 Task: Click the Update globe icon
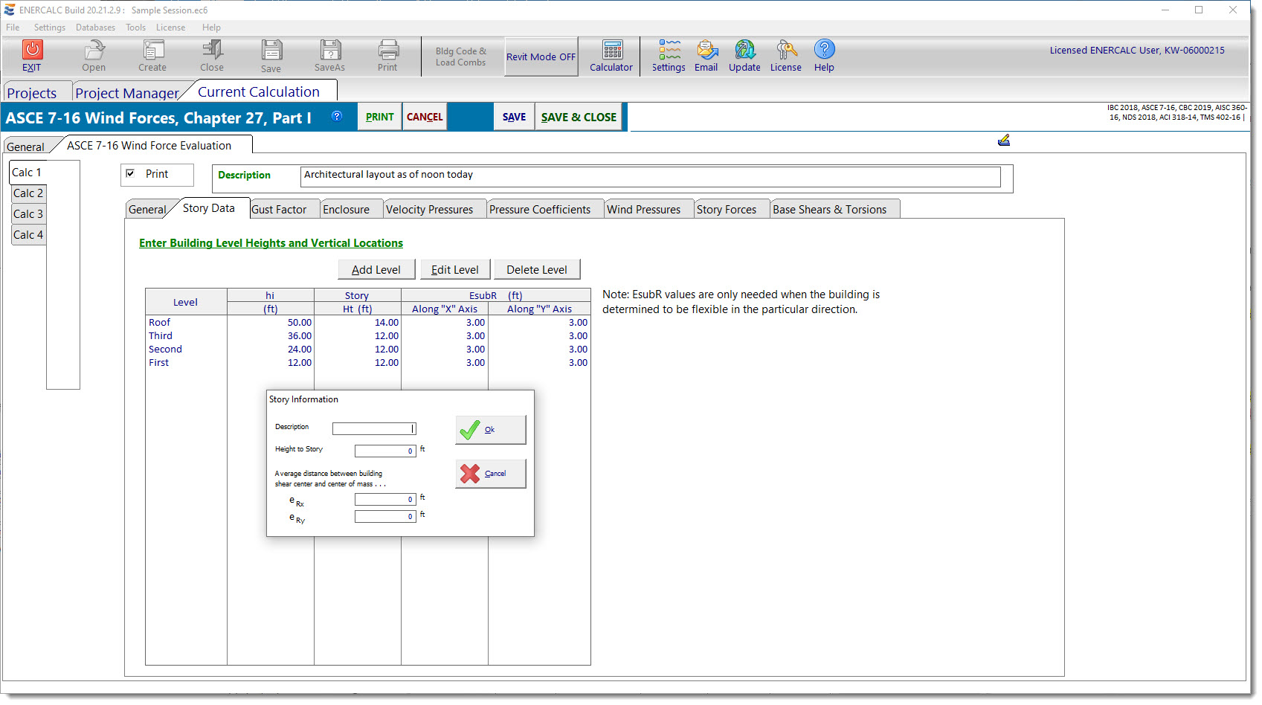[744, 50]
